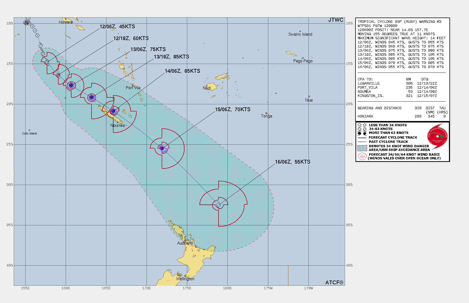Click the Noumea city label
The width and height of the screenshot is (469, 303).
pyautogui.click(x=118, y=125)
